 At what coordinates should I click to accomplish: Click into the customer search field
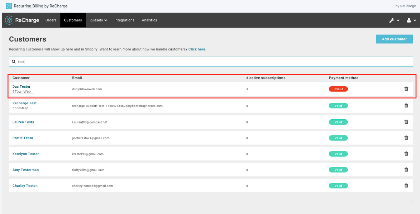point(211,62)
